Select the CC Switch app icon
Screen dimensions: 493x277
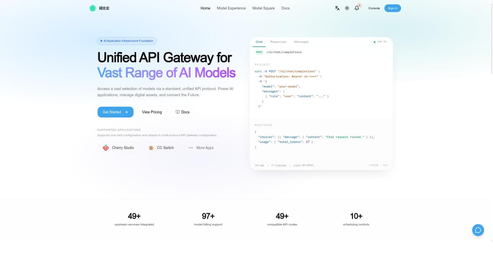pyautogui.click(x=151, y=148)
